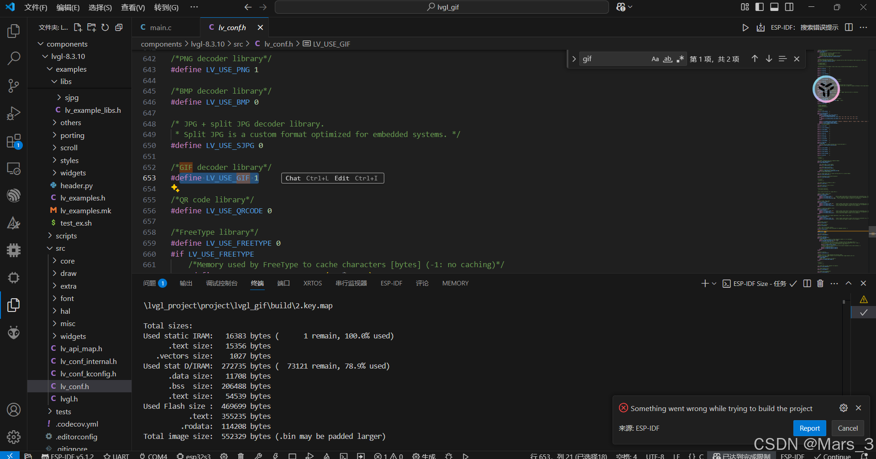Click COM4 serial port in status bar
876x459 pixels.
click(153, 456)
